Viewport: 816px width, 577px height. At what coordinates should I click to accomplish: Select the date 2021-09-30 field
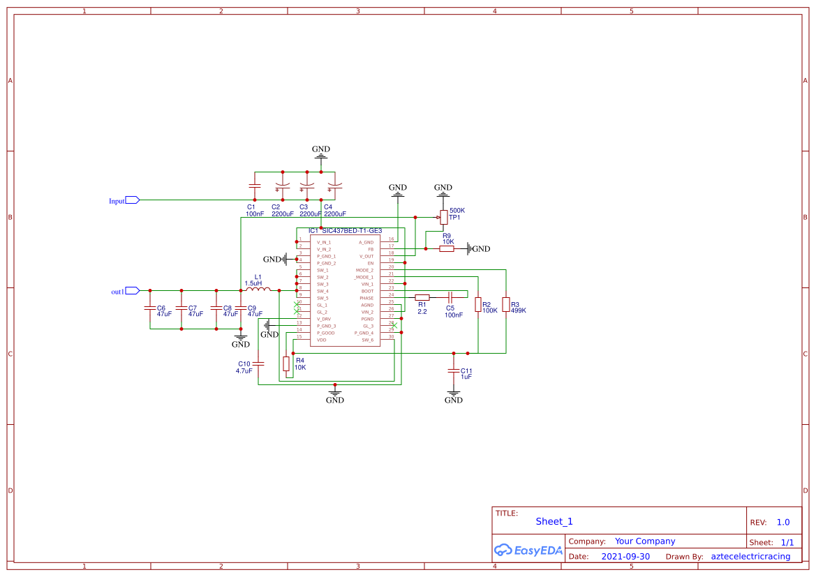[x=626, y=556]
